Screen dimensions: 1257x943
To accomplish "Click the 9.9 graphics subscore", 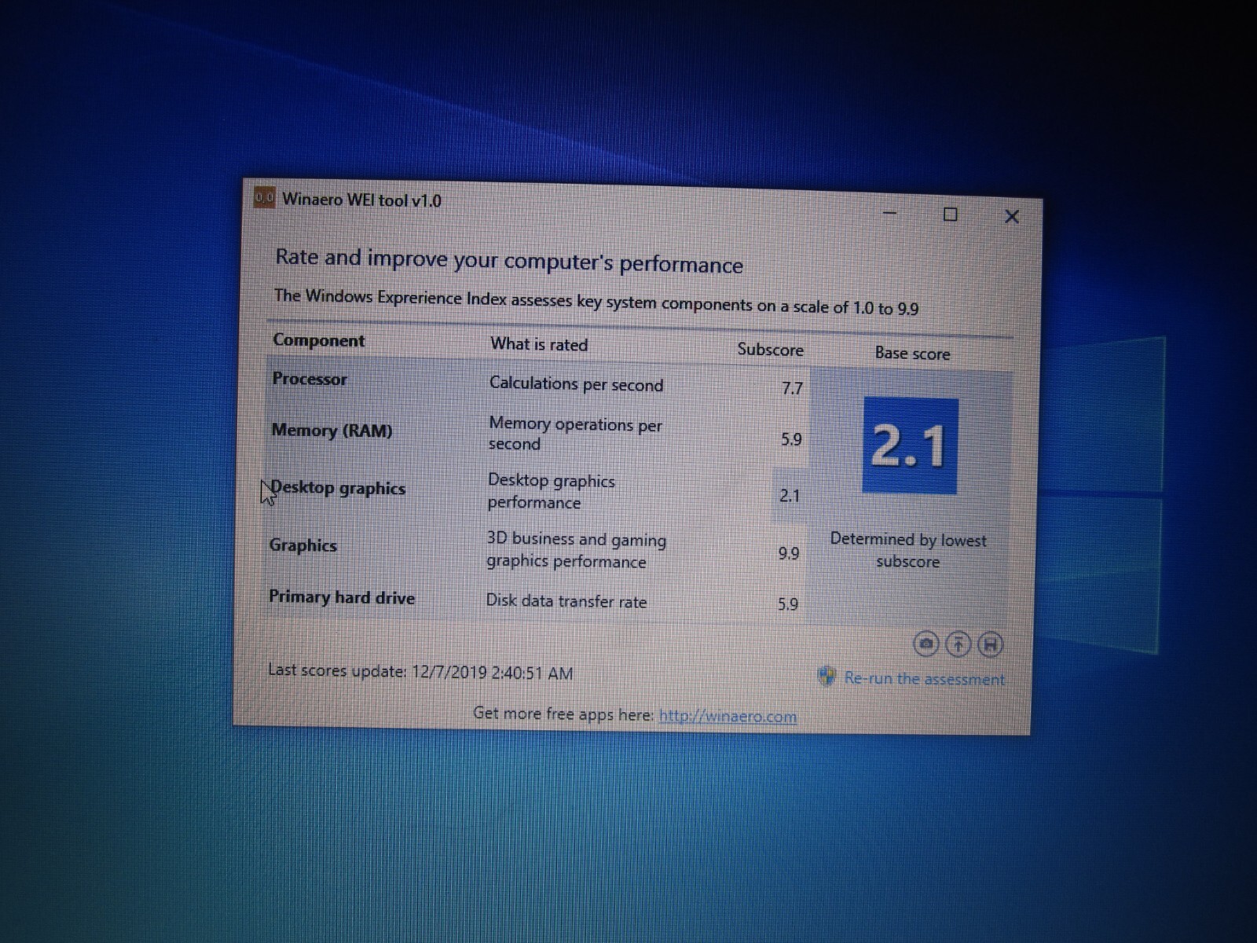I will pyautogui.click(x=789, y=553).
